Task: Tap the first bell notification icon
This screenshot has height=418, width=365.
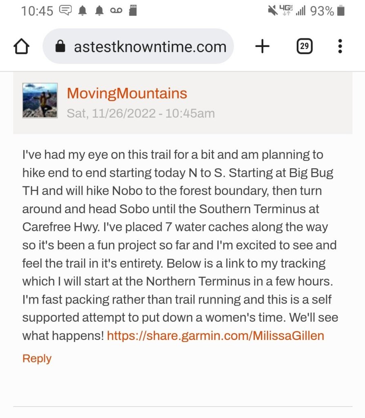Action: [83, 11]
